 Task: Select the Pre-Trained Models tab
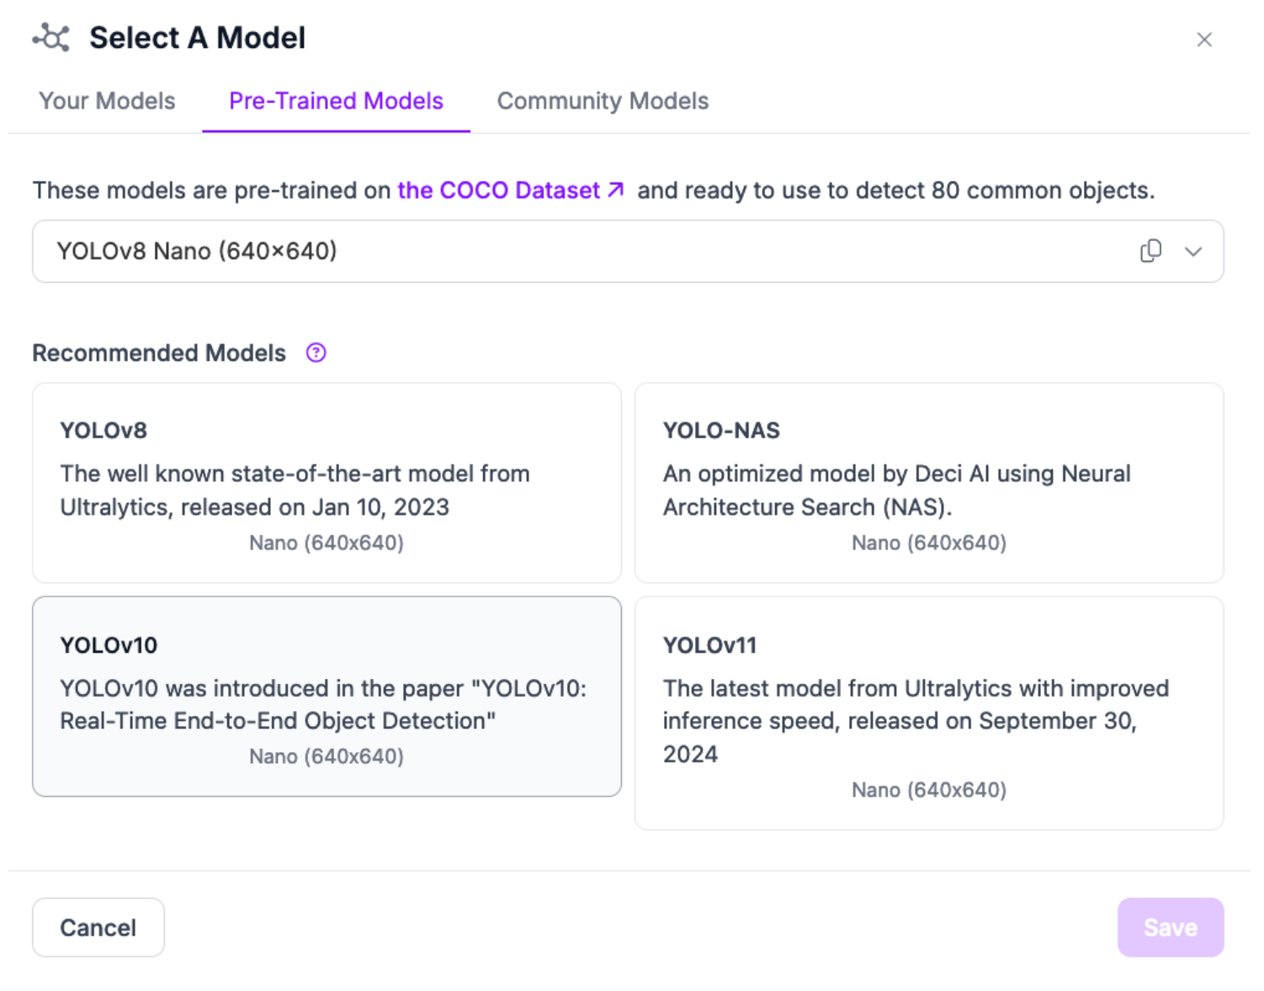coord(336,101)
